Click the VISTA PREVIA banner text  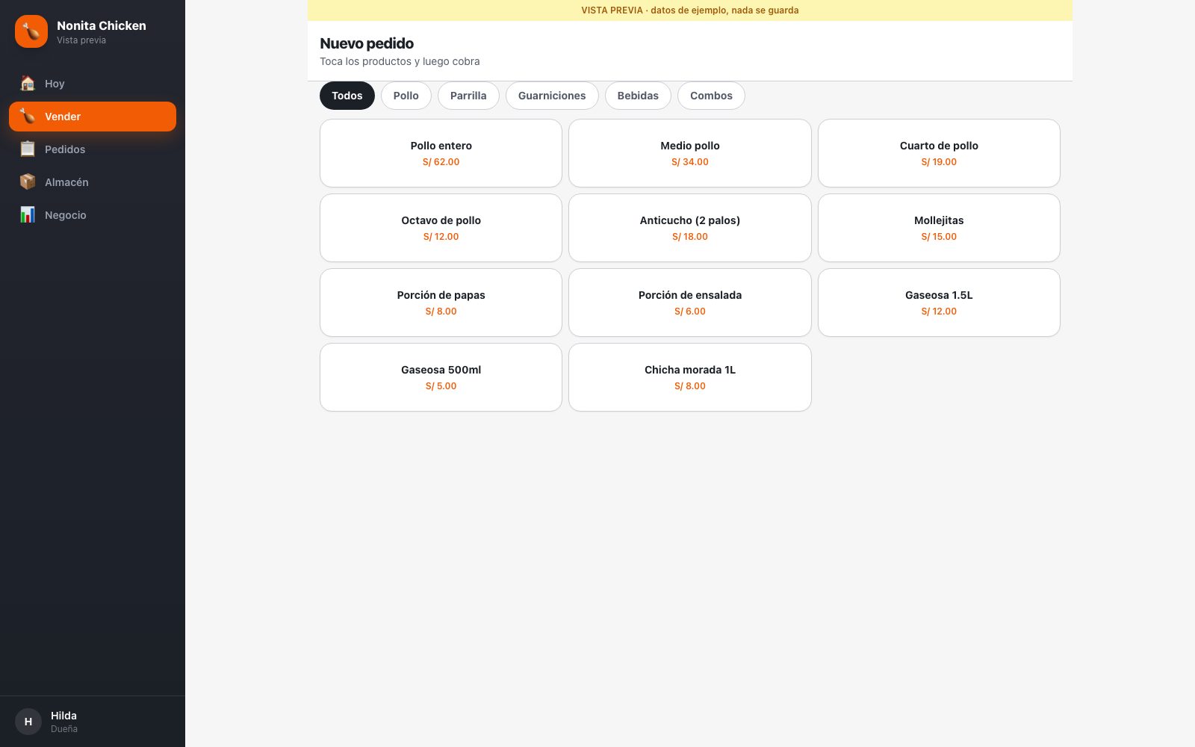pos(690,10)
